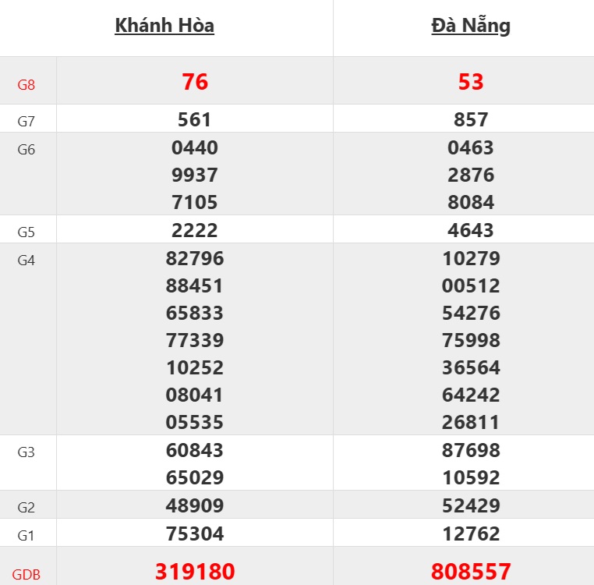Select Đà Nẵng G3 number 87698

[x=471, y=450]
